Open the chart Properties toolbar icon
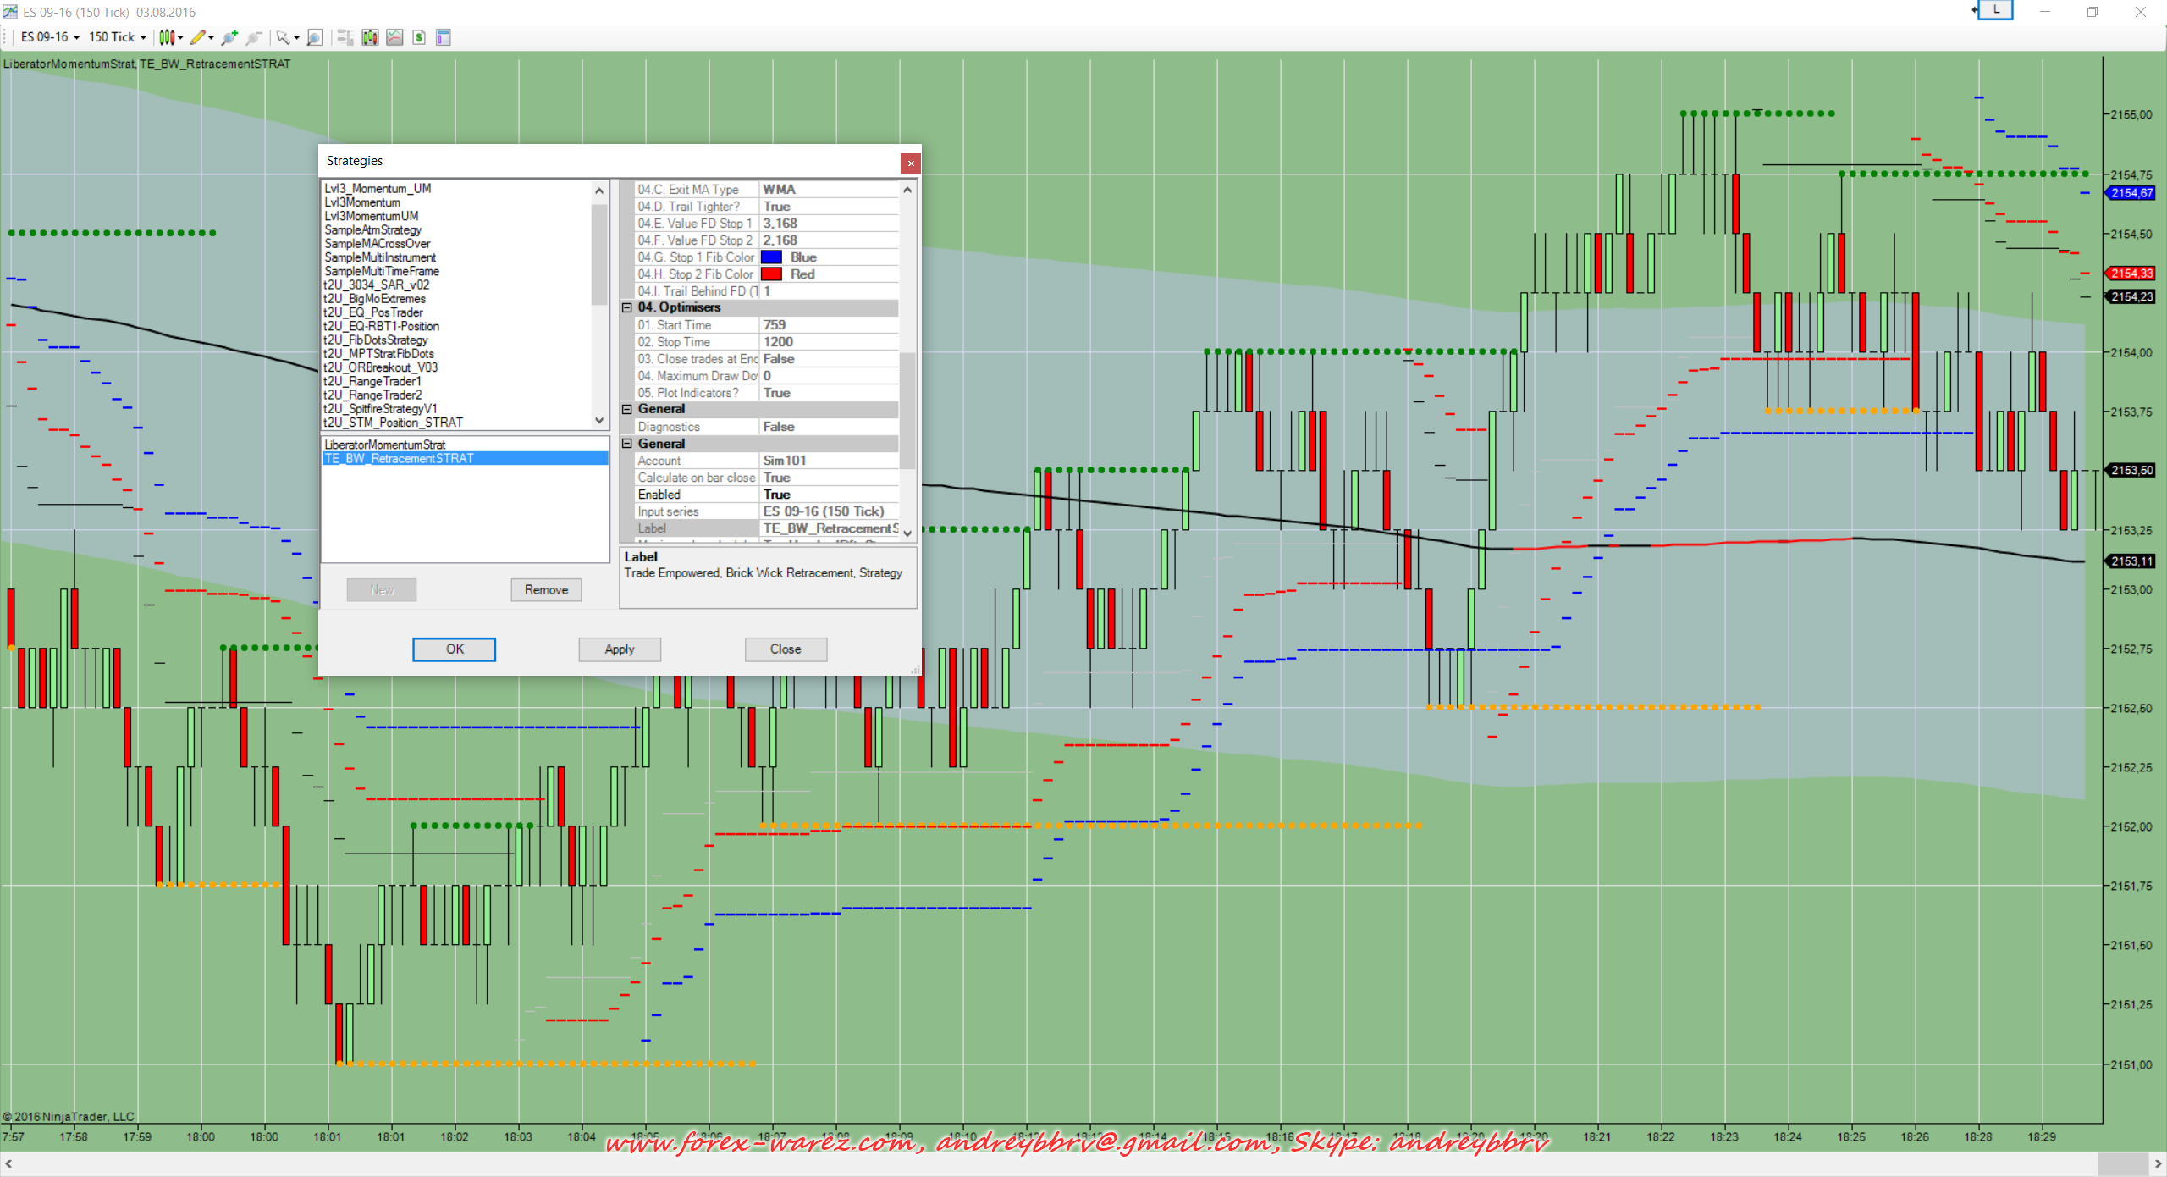The height and width of the screenshot is (1177, 2167). tap(443, 37)
